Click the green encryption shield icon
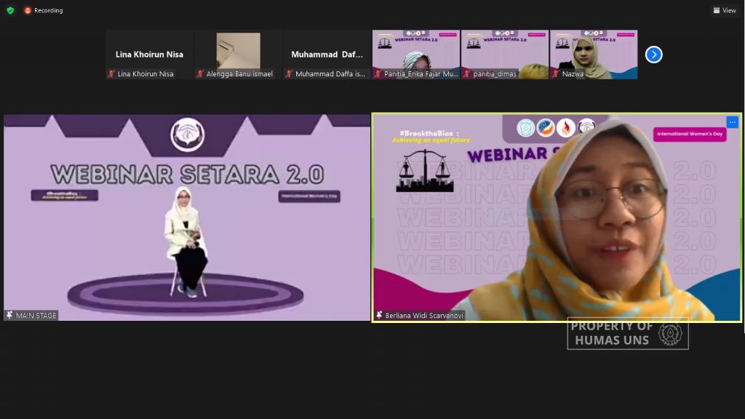 10,10
